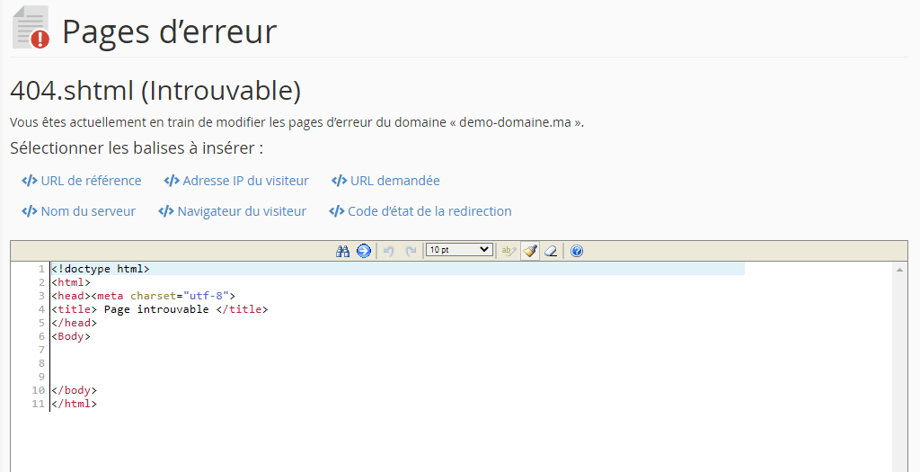This screenshot has width=920, height=472.
Task: Insert the URL de référence tag
Action: pos(82,181)
